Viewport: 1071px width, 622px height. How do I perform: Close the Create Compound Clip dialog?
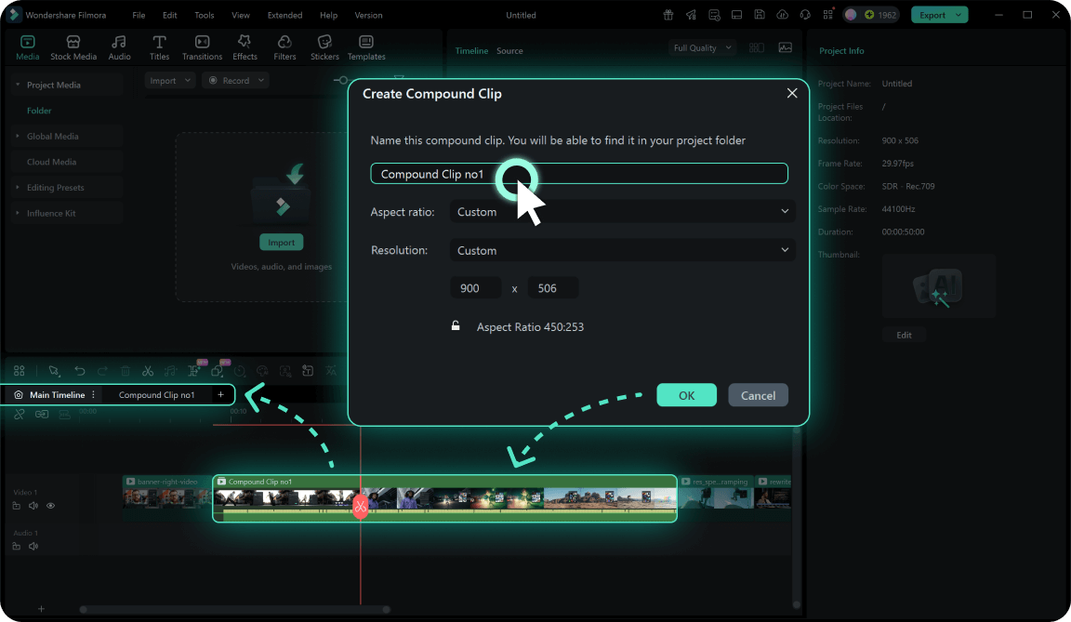pyautogui.click(x=792, y=93)
